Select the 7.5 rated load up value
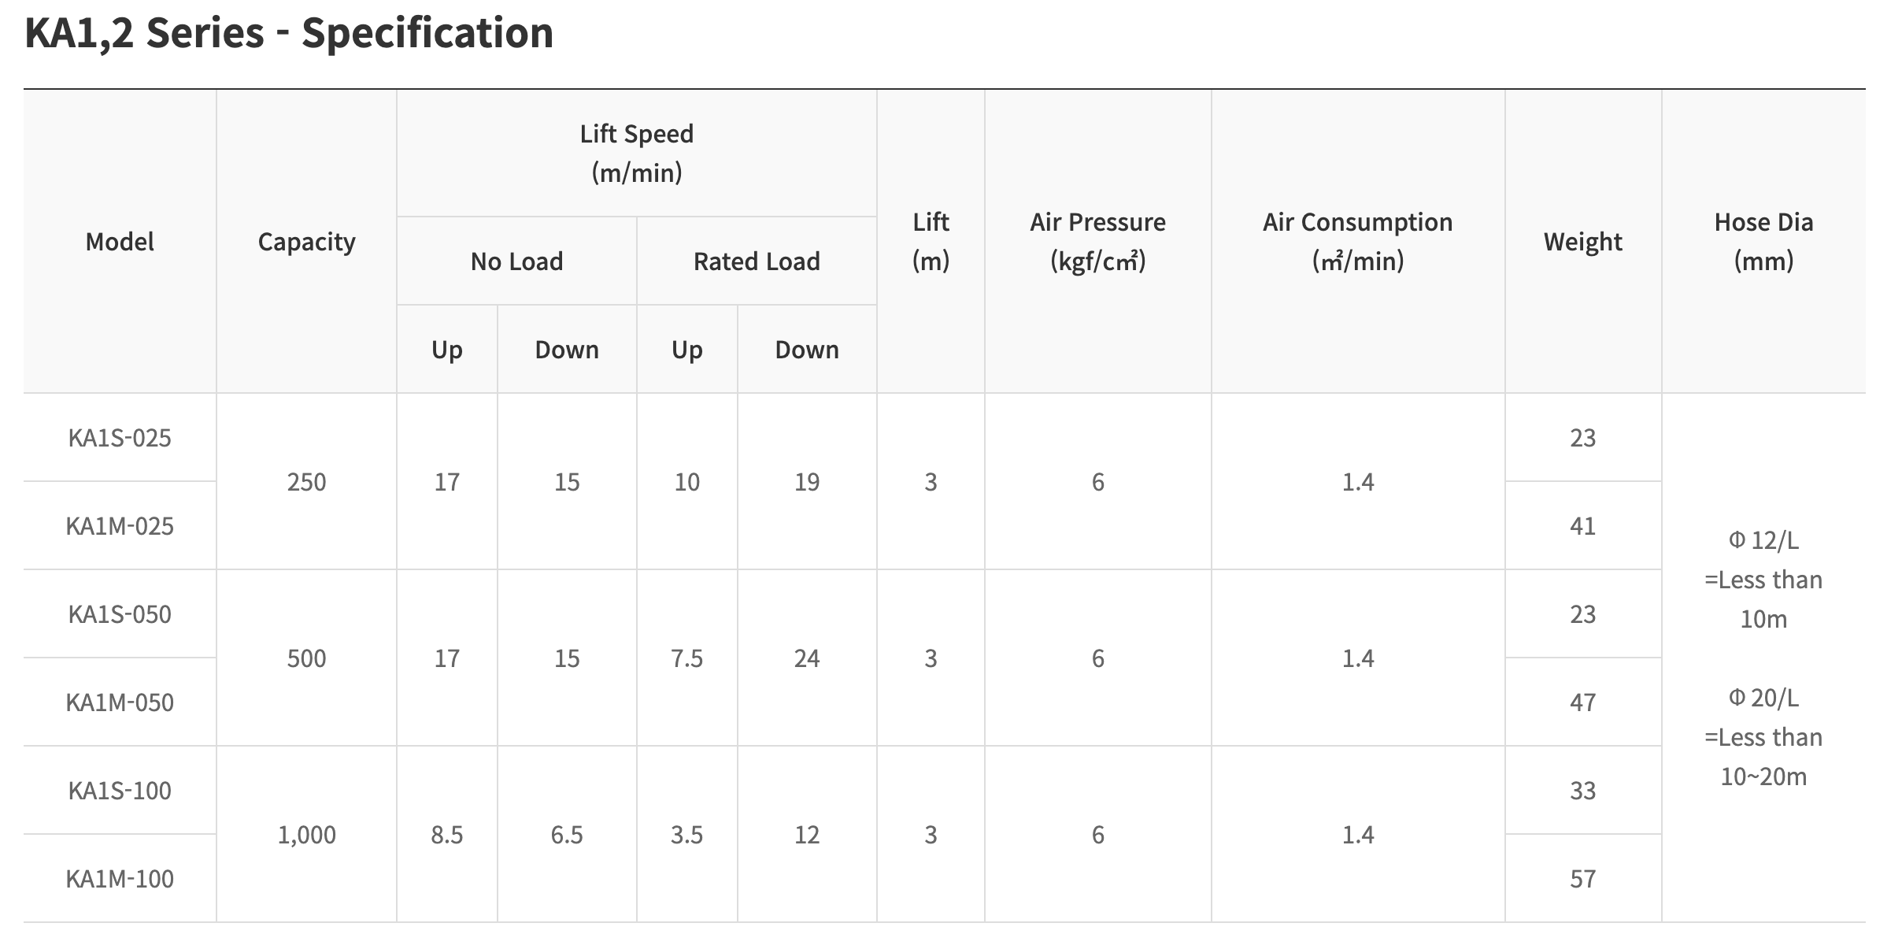1902x934 pixels. click(x=686, y=658)
